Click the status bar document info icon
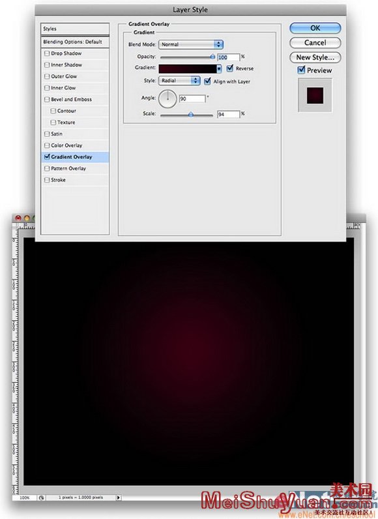The height and width of the screenshot is (519, 378). [41, 497]
